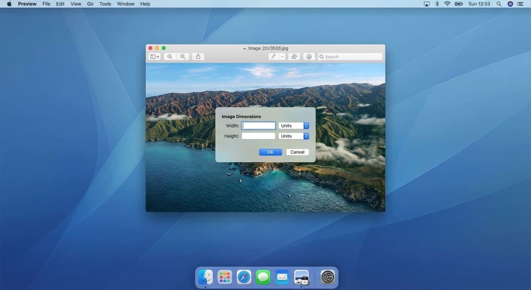531x290 pixels.
Task: Click the Search field in the toolbar
Action: tap(350, 56)
